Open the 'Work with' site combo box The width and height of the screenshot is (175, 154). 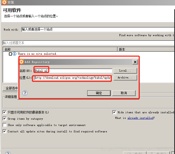point(97,29)
